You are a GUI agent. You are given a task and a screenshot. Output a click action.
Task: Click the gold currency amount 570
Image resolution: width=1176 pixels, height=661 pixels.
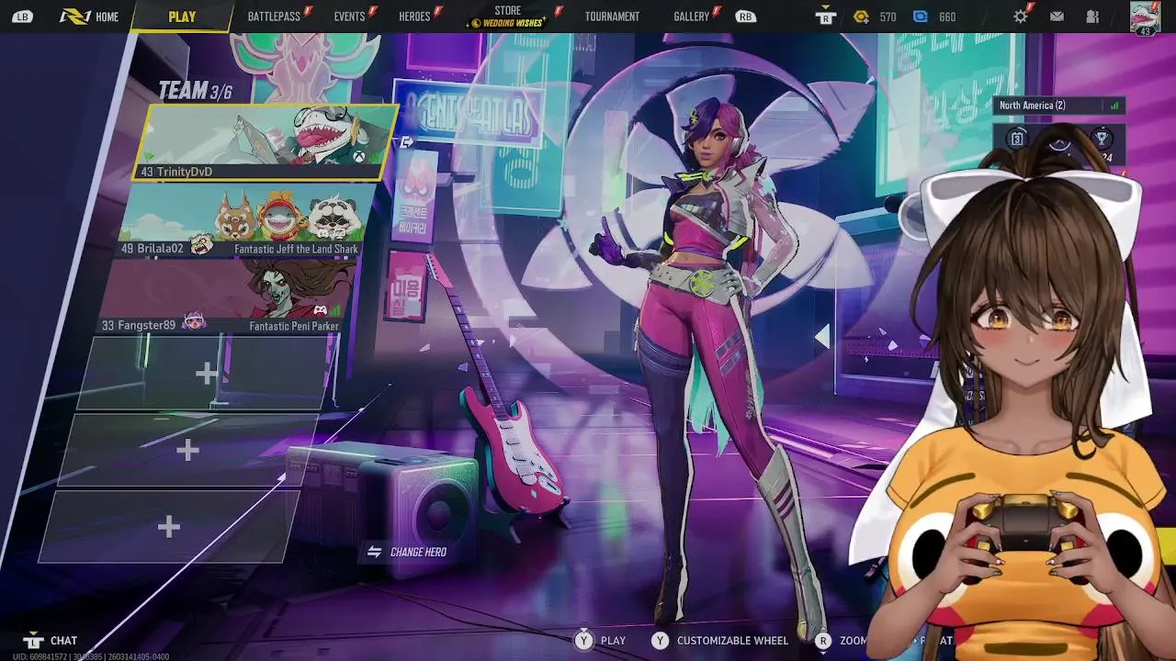(x=888, y=17)
